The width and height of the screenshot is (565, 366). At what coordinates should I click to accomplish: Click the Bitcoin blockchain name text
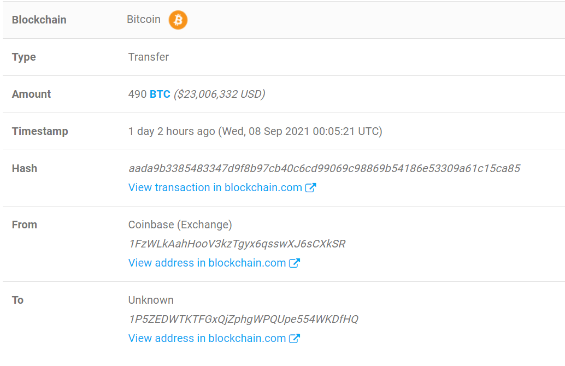point(144,20)
